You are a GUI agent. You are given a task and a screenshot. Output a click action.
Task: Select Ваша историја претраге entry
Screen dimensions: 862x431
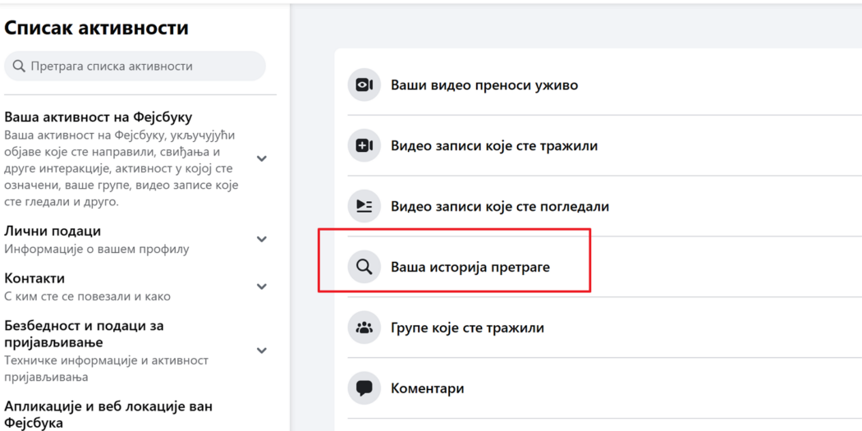pyautogui.click(x=470, y=267)
